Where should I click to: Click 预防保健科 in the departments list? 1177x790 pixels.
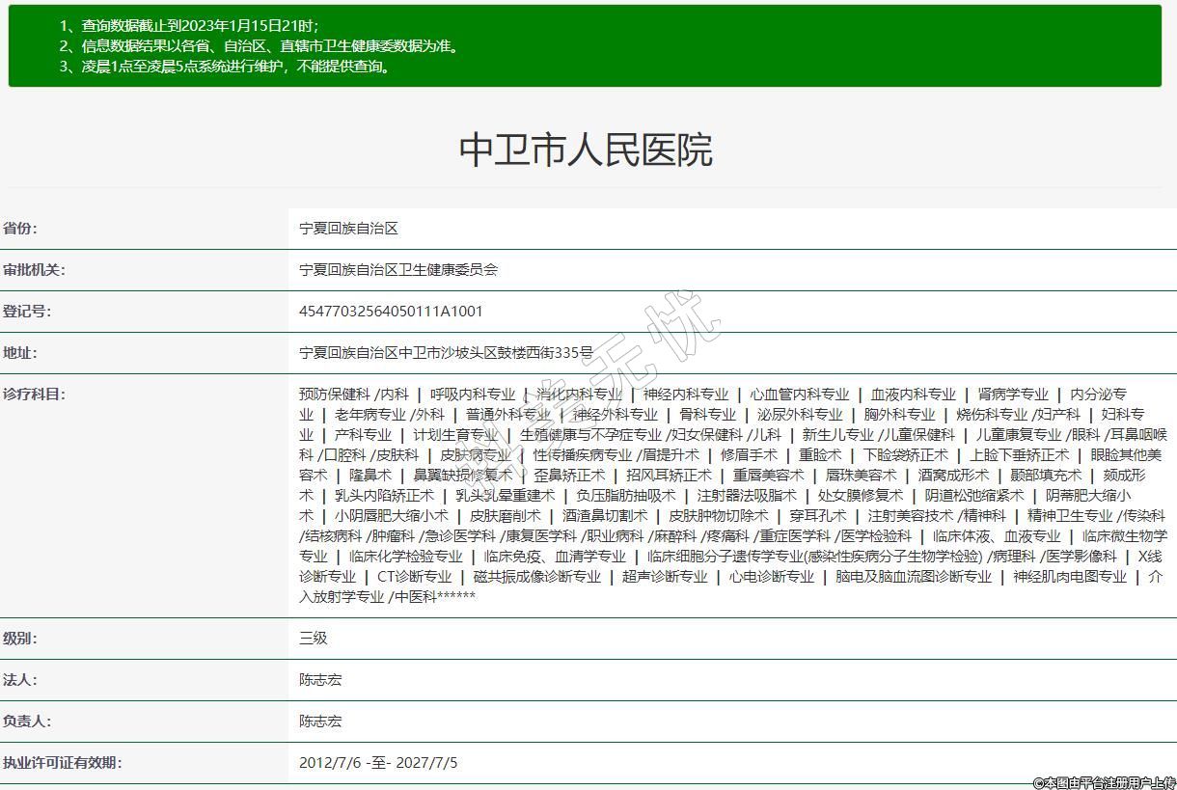pos(334,394)
